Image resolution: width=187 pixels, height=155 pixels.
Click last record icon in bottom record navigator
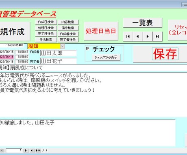coord(32,151)
